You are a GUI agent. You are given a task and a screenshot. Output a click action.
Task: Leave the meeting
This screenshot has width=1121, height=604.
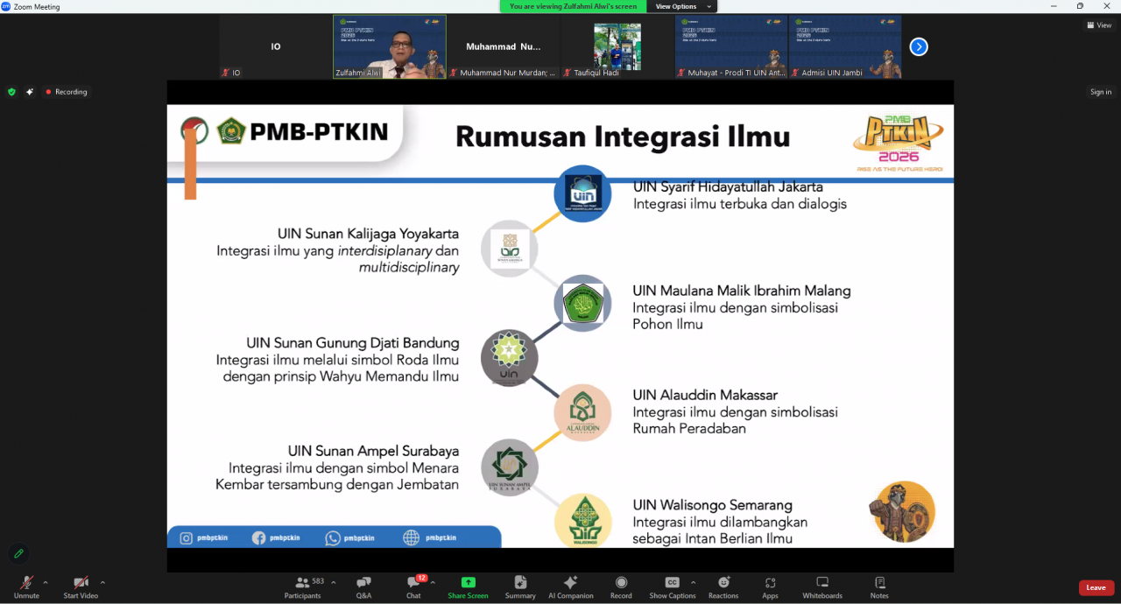pyautogui.click(x=1096, y=586)
